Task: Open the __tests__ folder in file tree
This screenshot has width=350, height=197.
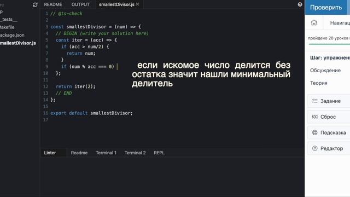Action: [9, 20]
